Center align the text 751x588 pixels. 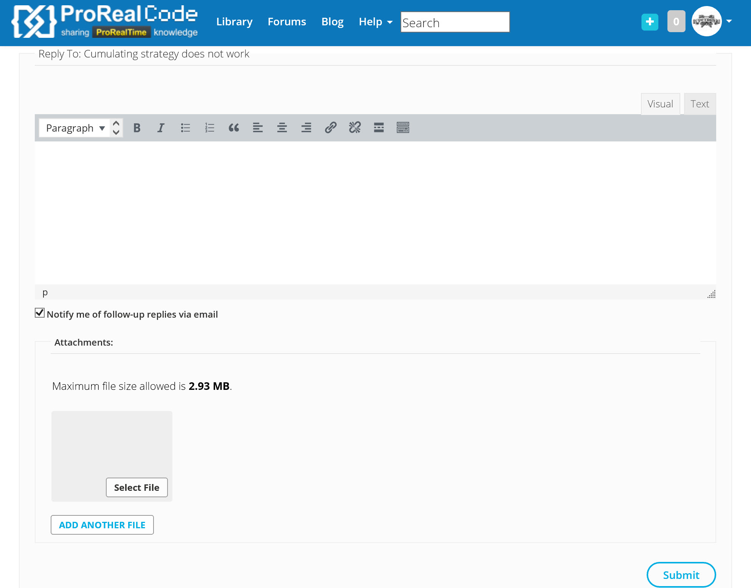click(282, 128)
